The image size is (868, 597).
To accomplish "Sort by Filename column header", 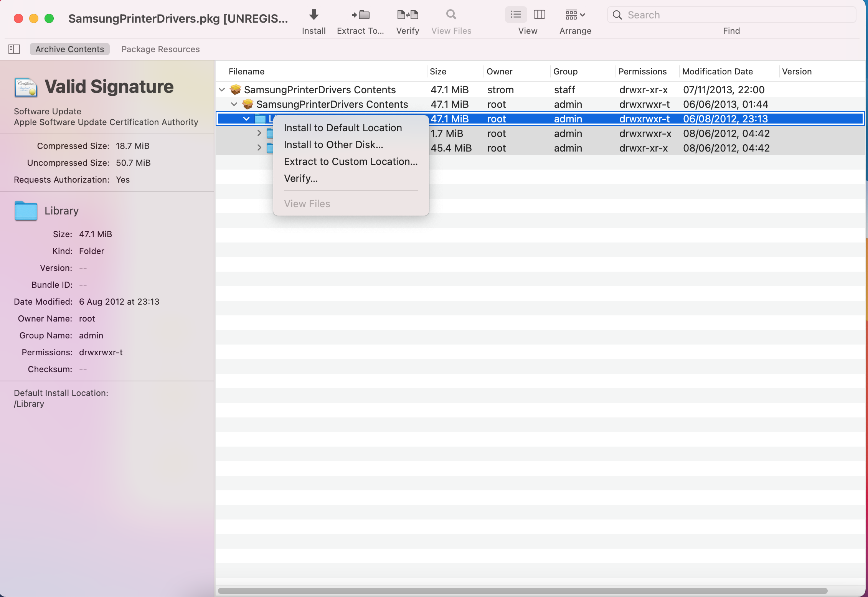I will point(246,71).
